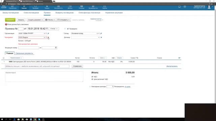Edit counterparty ООО Ледрон with the pencil icon
The height and width of the screenshot is (121, 216).
tap(48, 37)
